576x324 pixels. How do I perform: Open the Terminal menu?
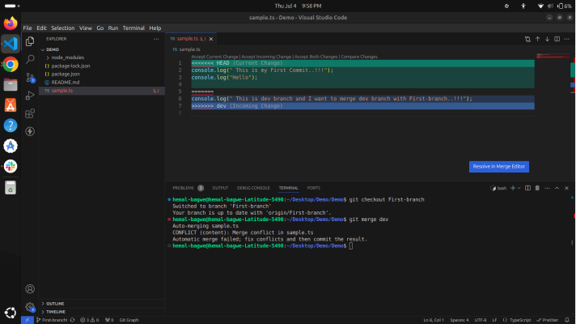[x=133, y=28]
